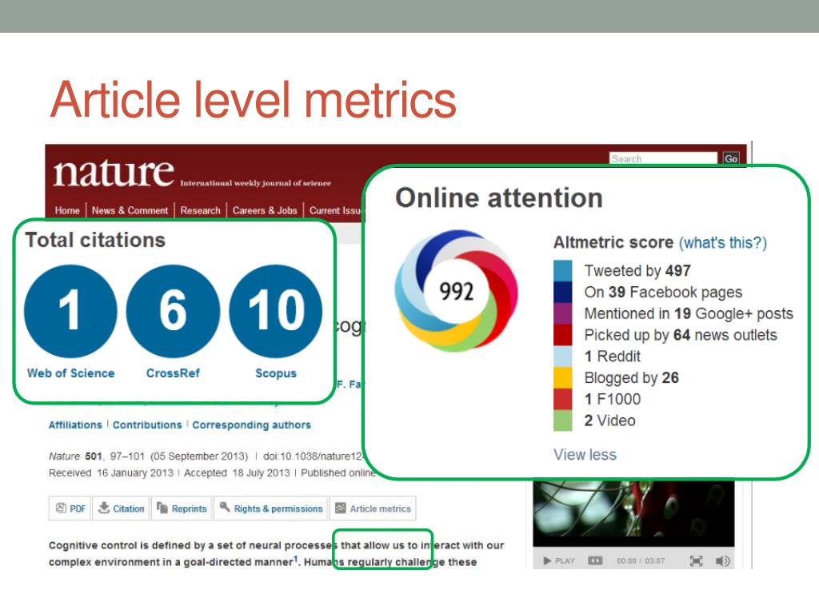Open the News & Comment menu

click(x=130, y=210)
